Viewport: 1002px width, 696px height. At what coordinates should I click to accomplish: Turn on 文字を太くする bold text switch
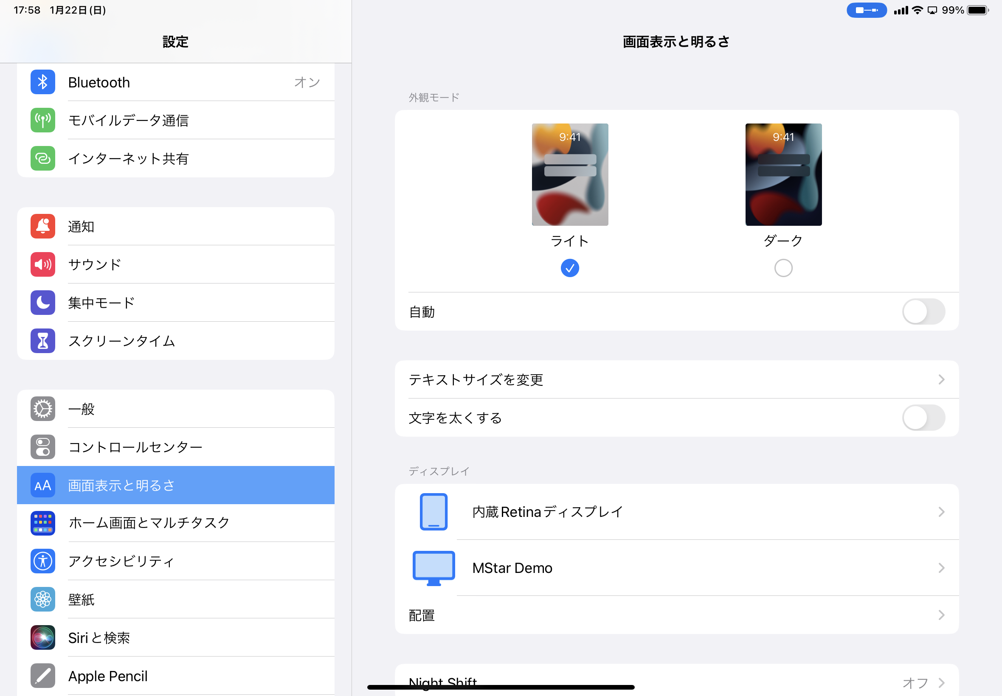tap(923, 418)
